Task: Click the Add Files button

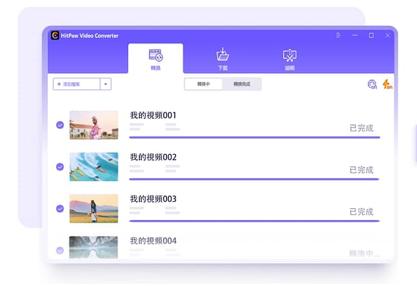Action: 76,84
